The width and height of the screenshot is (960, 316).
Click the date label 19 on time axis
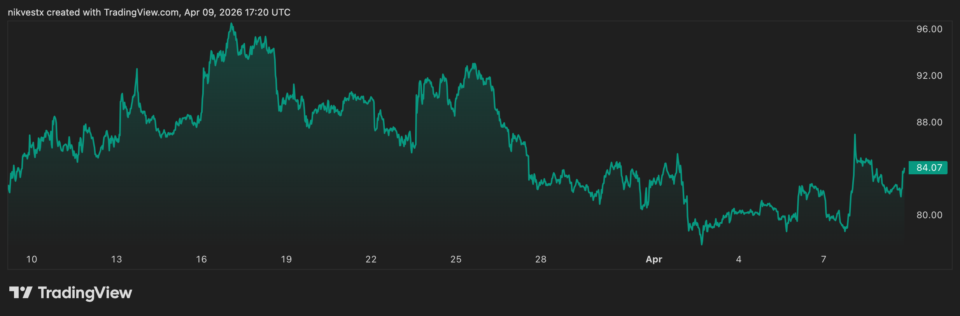[x=286, y=259]
